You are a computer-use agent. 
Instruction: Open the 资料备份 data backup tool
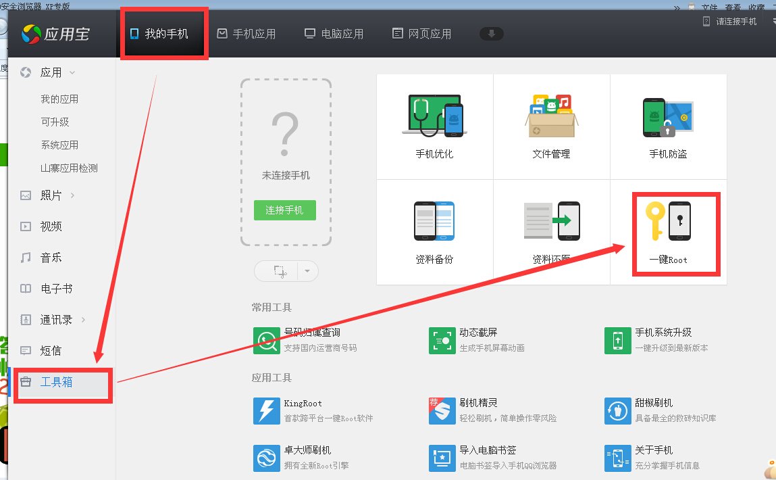click(434, 231)
